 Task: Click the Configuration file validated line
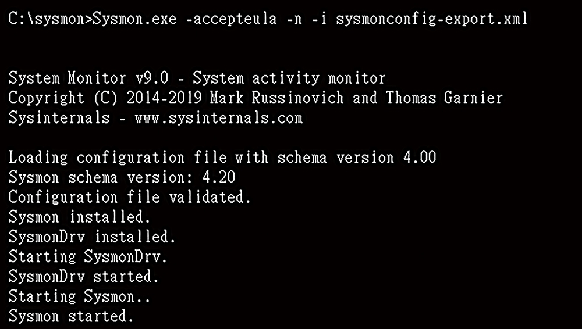point(130,197)
